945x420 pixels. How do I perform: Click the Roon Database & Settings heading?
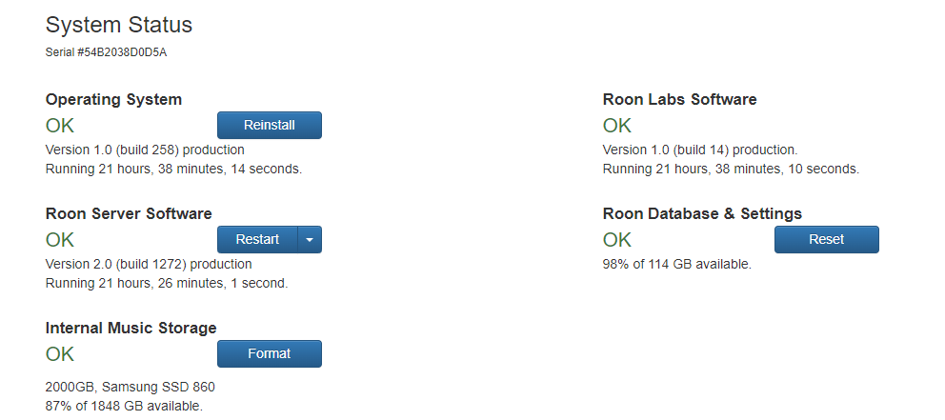click(x=702, y=213)
